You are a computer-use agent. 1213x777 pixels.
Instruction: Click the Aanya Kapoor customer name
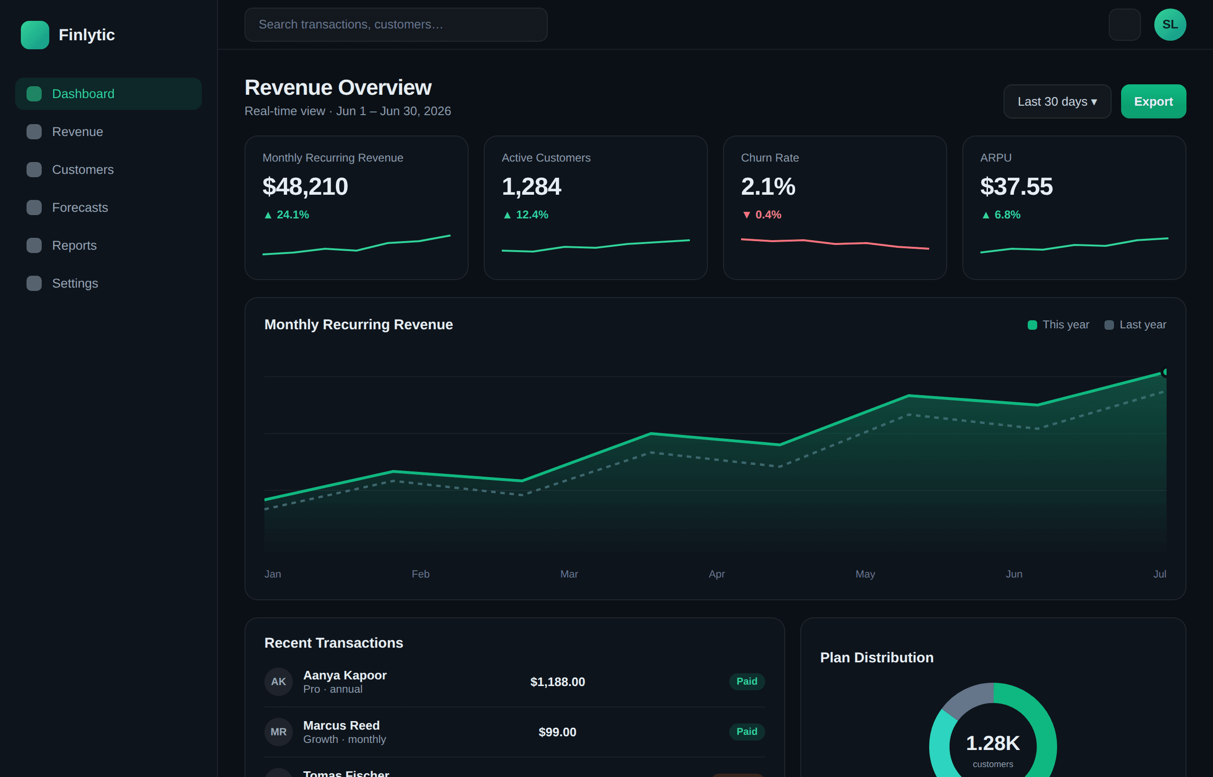coord(344,675)
